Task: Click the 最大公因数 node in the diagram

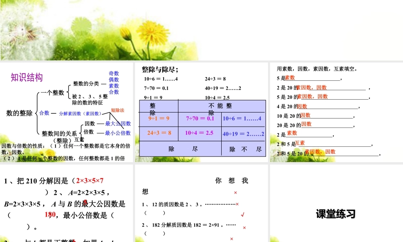Action: [x=118, y=123]
